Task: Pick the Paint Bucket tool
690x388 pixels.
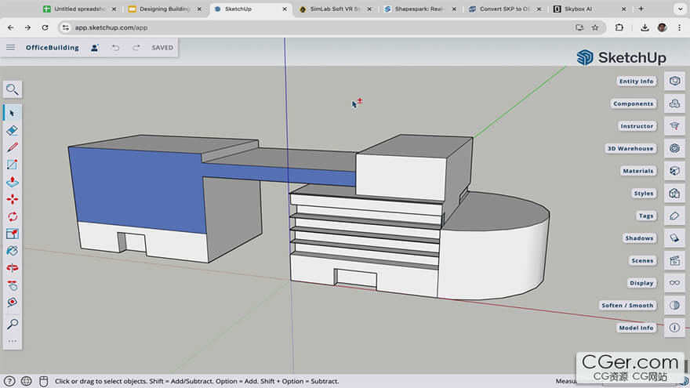Action: click(12, 251)
